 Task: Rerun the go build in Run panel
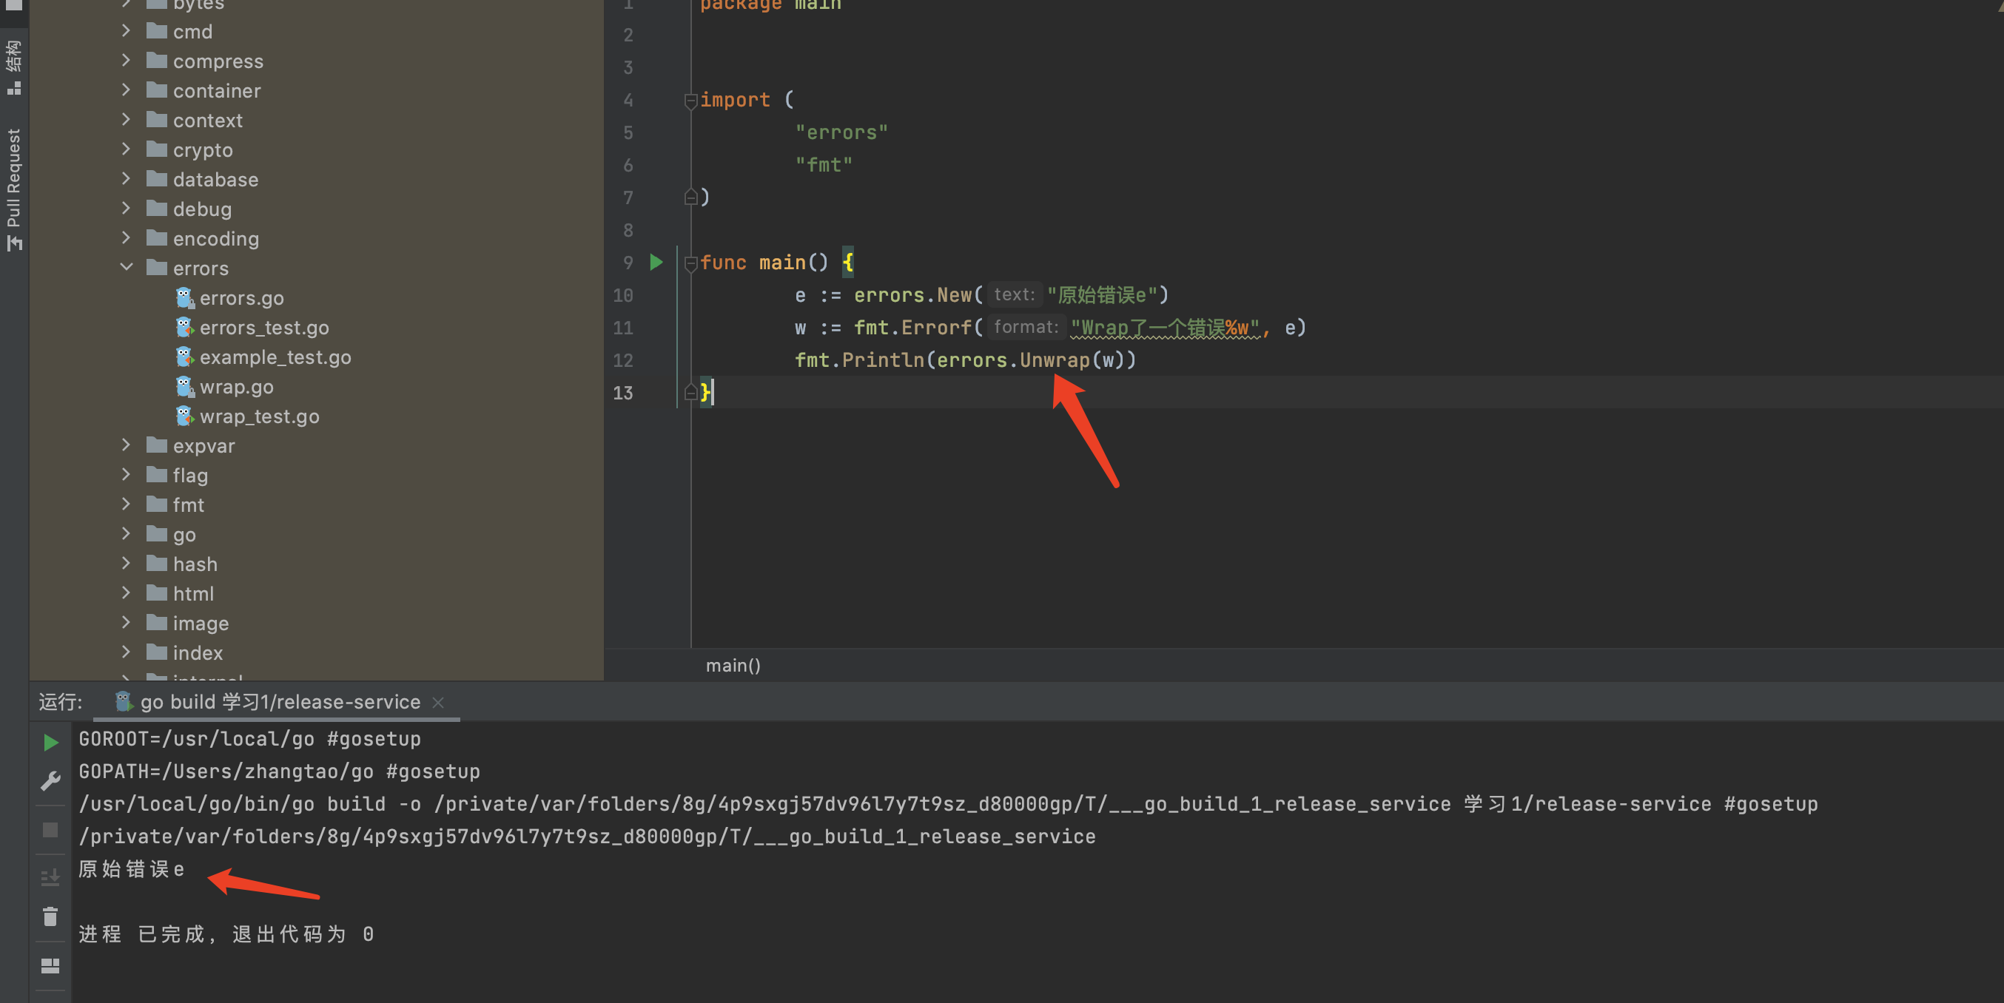(x=50, y=743)
